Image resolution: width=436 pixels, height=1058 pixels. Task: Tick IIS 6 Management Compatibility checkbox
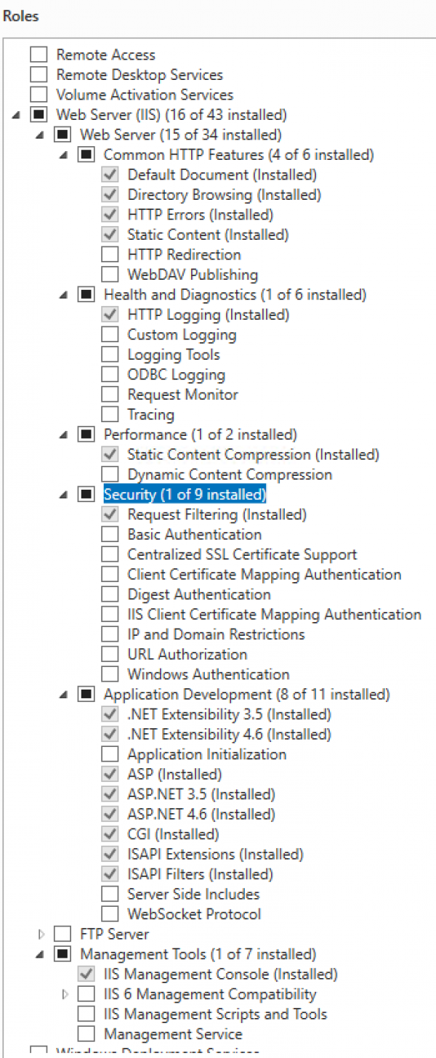pos(86,994)
